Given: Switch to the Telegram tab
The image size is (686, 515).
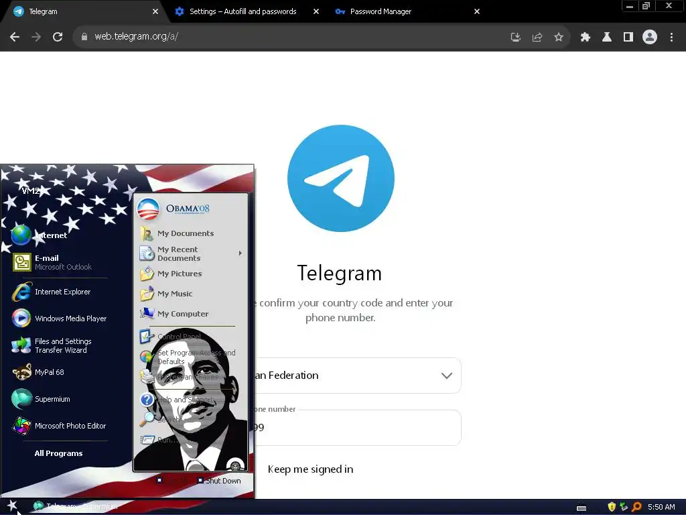Looking at the screenshot, I should click(83, 11).
